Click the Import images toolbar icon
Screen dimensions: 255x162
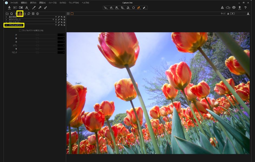(9, 8)
